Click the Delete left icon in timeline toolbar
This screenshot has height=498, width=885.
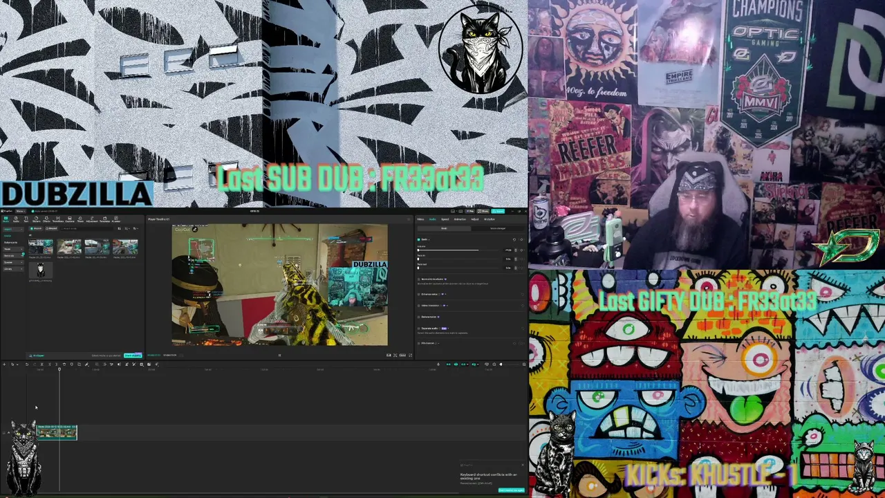[x=49, y=365]
